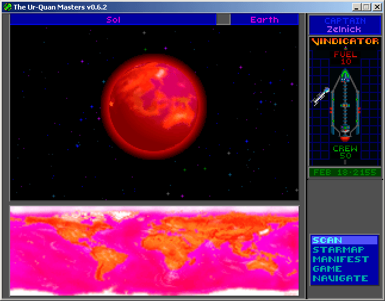Click the 'FUEL 10' readout
The image size is (385, 301).
pos(346,58)
